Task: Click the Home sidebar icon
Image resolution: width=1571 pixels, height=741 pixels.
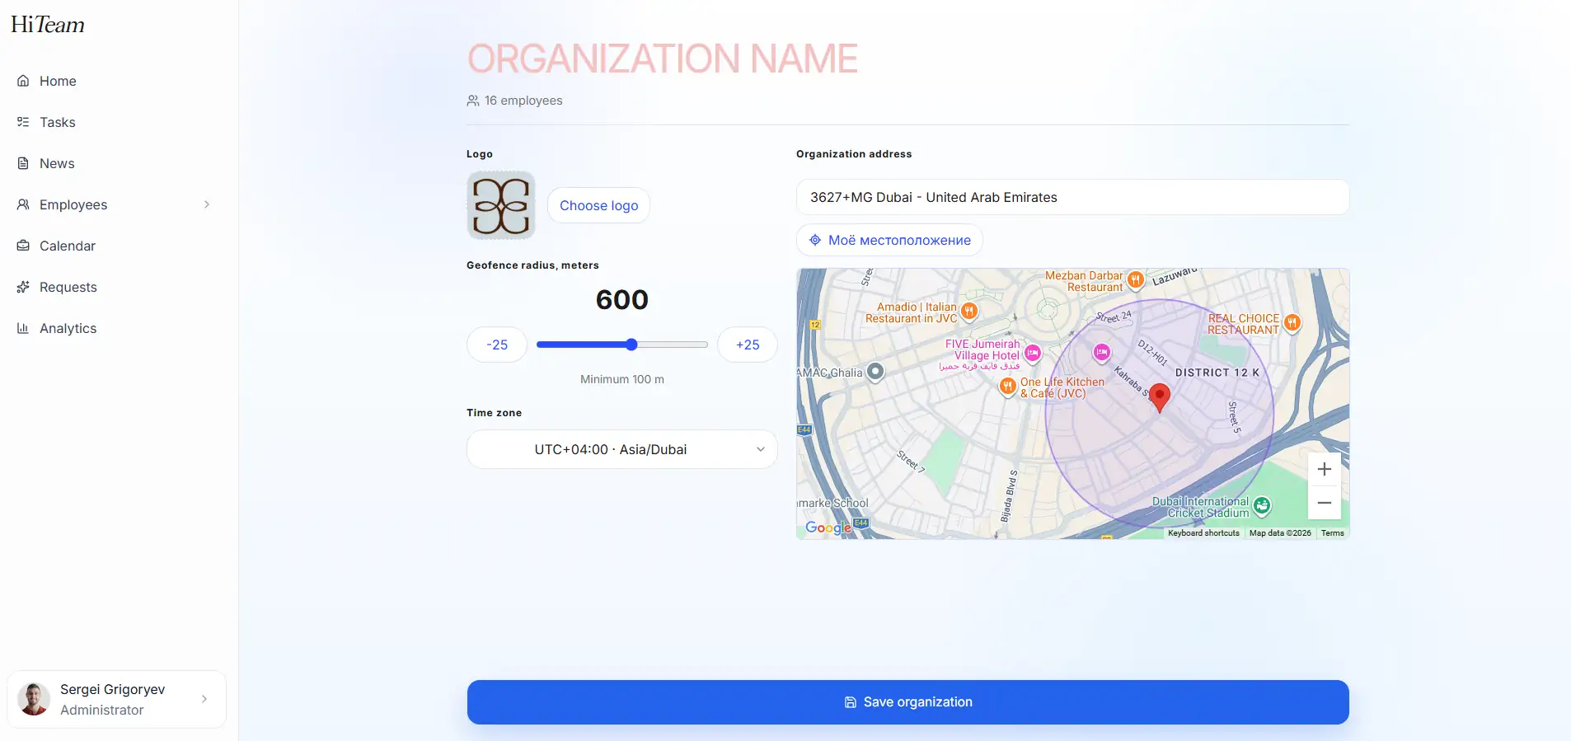Action: 23,81
